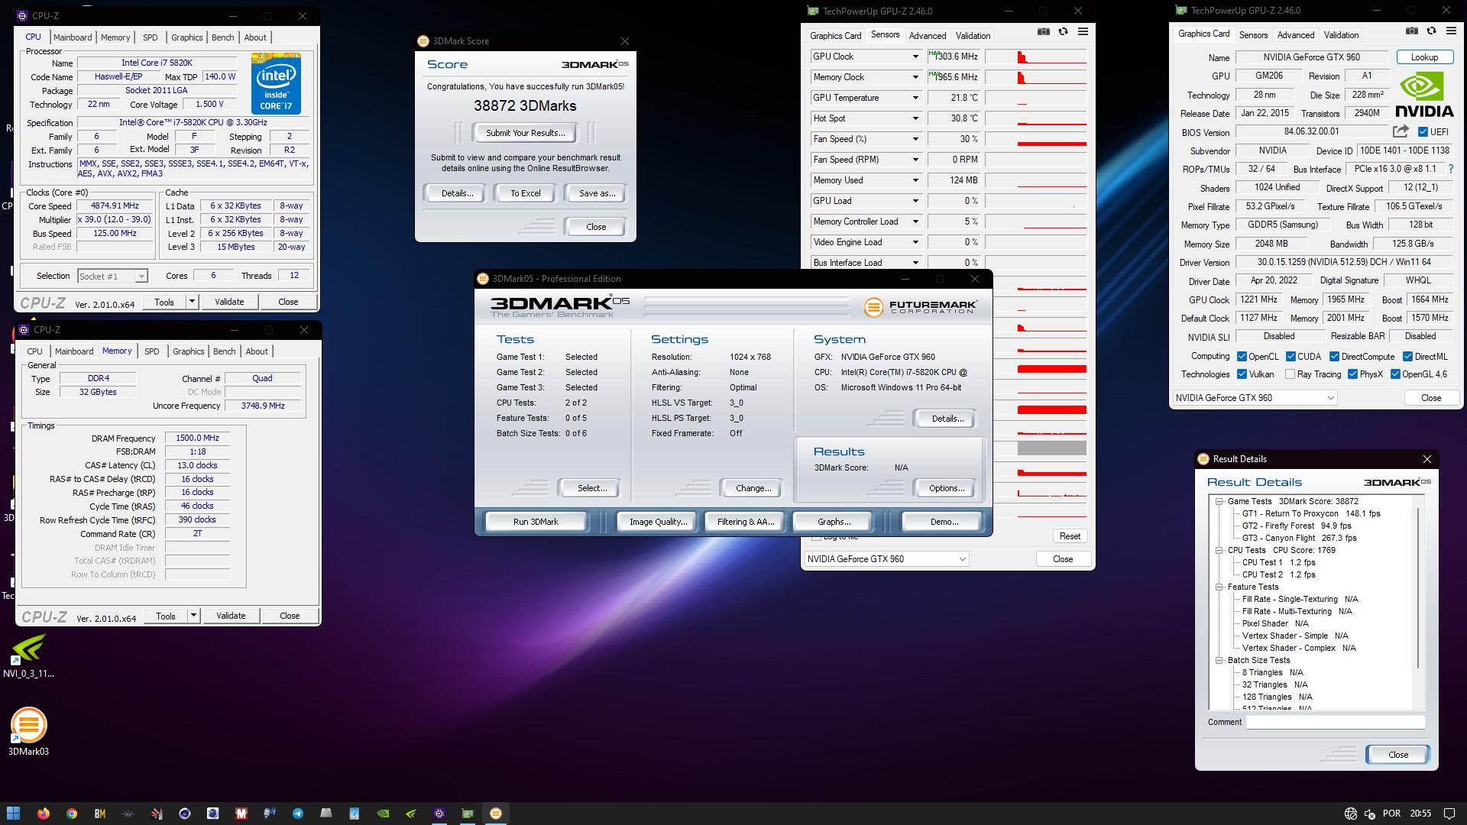Click refresh icon in GPU-Z Graphics Card window
The image size is (1467, 825).
coord(1431,31)
